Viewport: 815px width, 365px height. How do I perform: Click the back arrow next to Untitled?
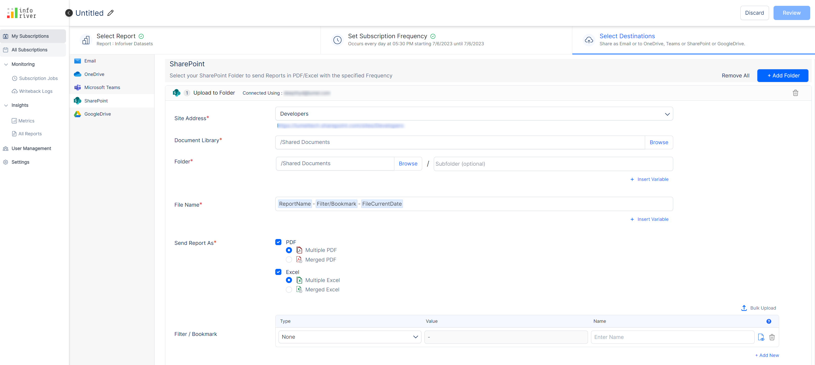coord(69,13)
